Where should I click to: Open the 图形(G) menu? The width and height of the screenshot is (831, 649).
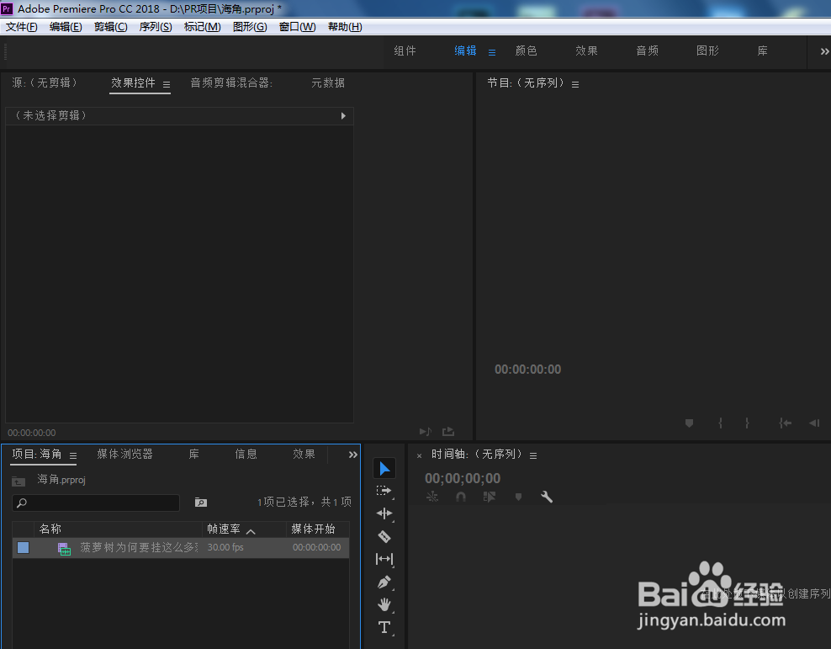pyautogui.click(x=250, y=27)
